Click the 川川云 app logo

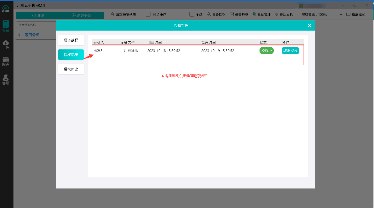click(6, 8)
